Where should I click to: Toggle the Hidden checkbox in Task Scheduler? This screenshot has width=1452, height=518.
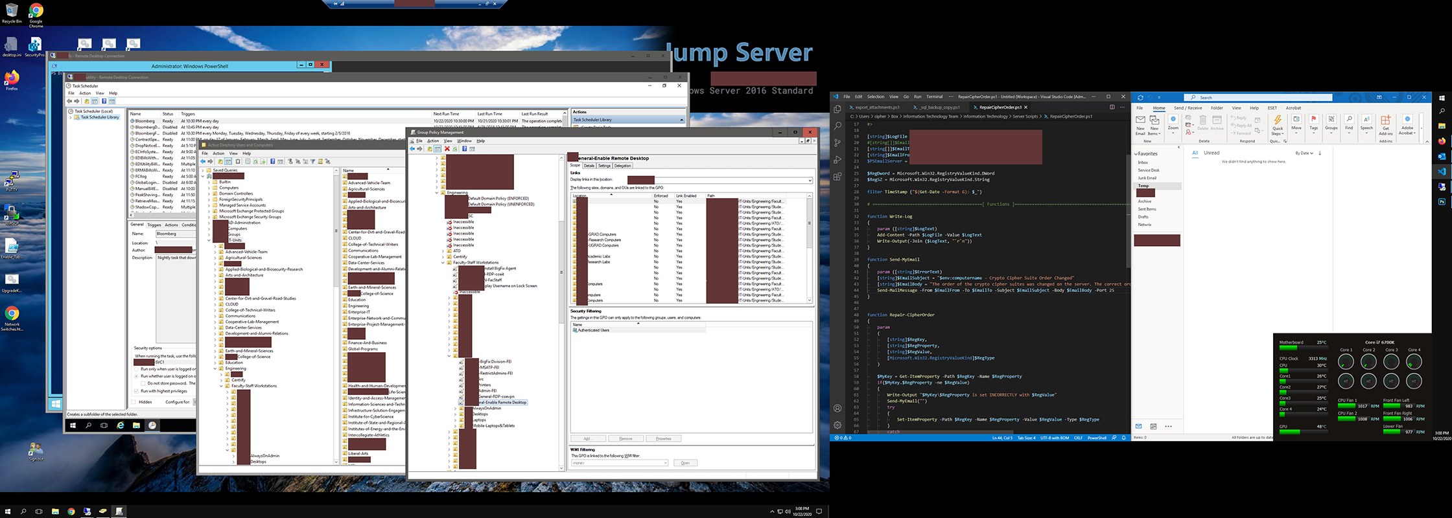point(134,402)
